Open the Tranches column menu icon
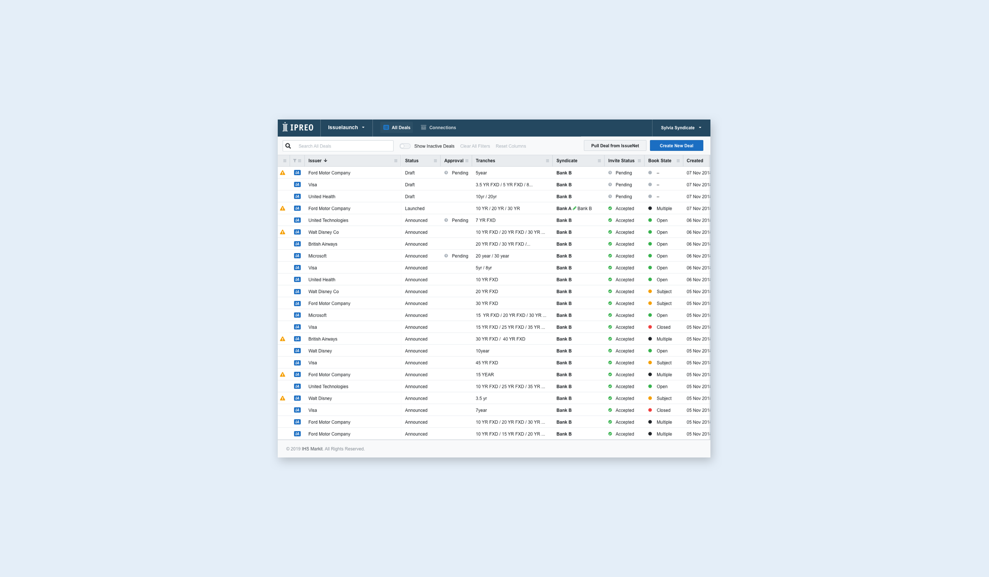The height and width of the screenshot is (577, 989). [547, 161]
